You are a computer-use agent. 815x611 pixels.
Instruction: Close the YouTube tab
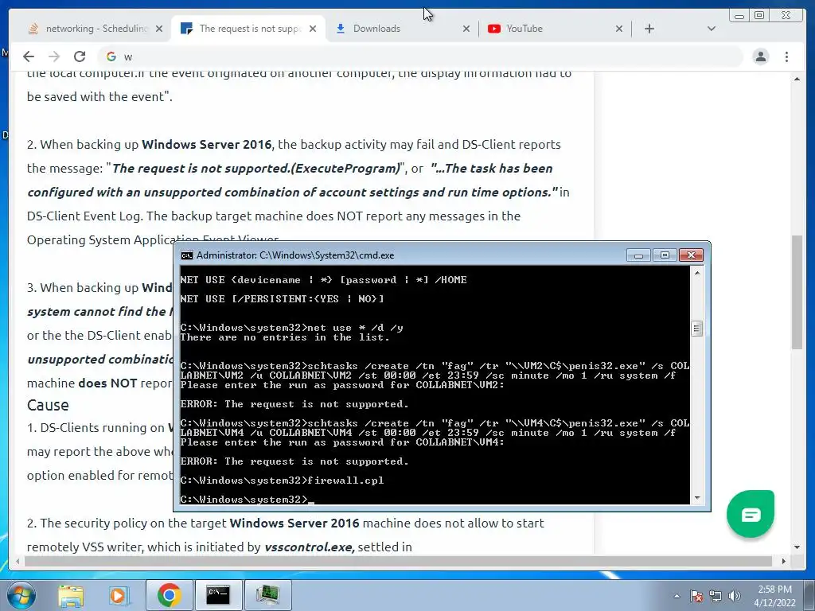(x=619, y=29)
